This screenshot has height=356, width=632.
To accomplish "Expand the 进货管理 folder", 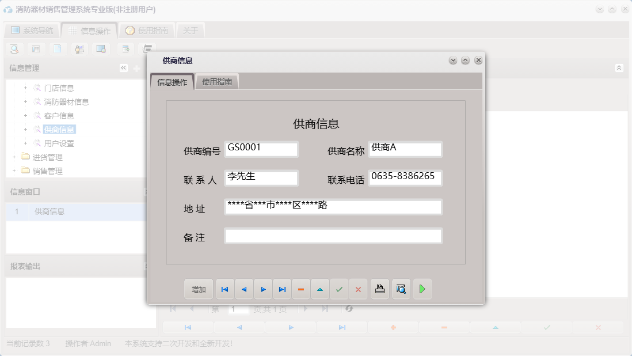I will [x=13, y=157].
